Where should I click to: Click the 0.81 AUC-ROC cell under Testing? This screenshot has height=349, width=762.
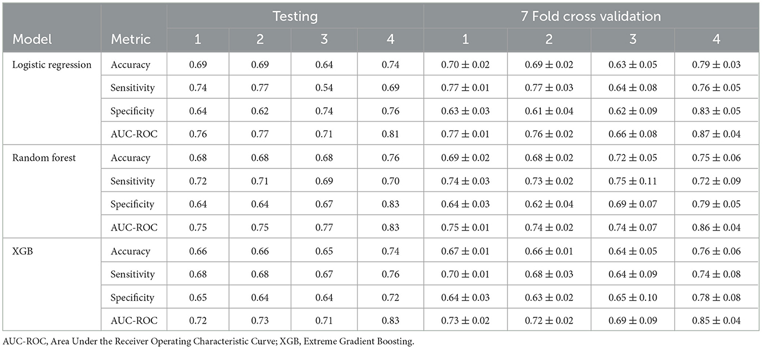[390, 134]
